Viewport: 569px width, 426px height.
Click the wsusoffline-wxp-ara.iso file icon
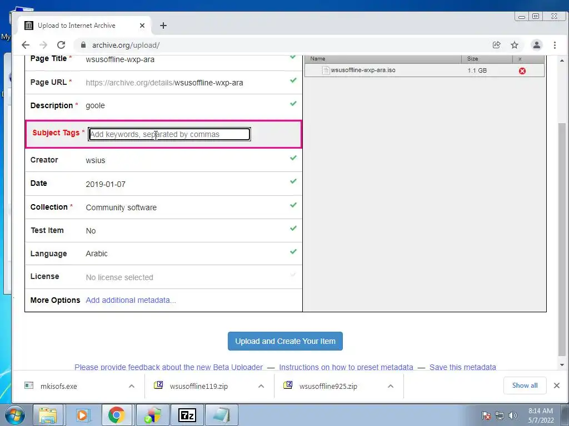click(x=326, y=70)
